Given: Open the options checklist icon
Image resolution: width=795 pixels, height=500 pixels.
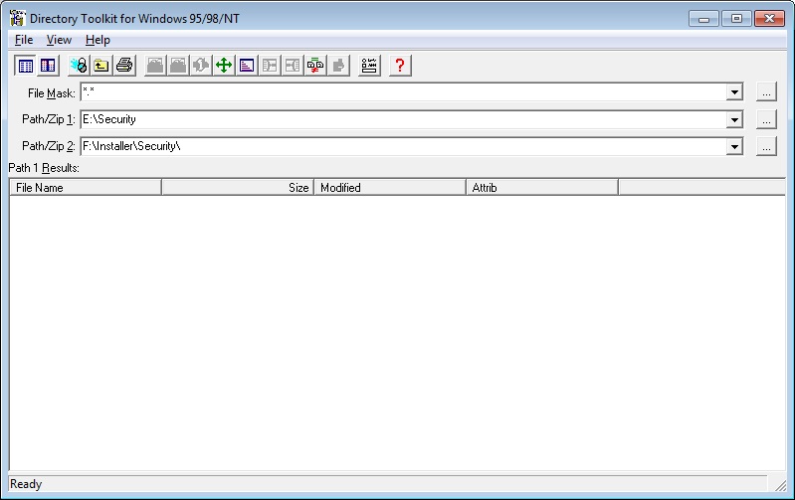Looking at the screenshot, I should [x=369, y=66].
